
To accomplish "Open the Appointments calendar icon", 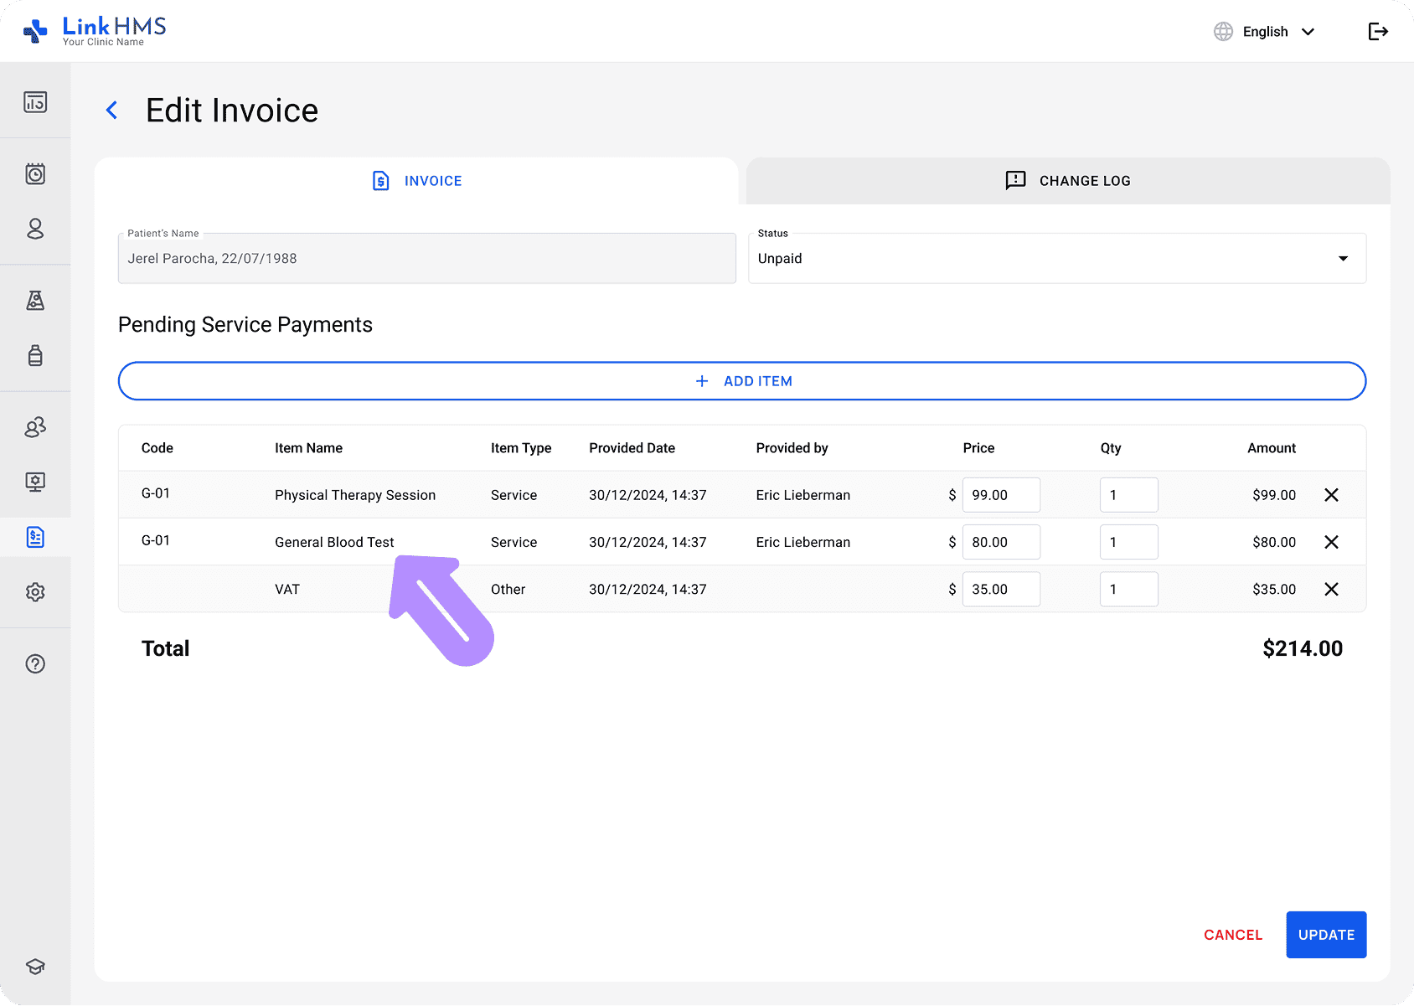I will point(35,173).
